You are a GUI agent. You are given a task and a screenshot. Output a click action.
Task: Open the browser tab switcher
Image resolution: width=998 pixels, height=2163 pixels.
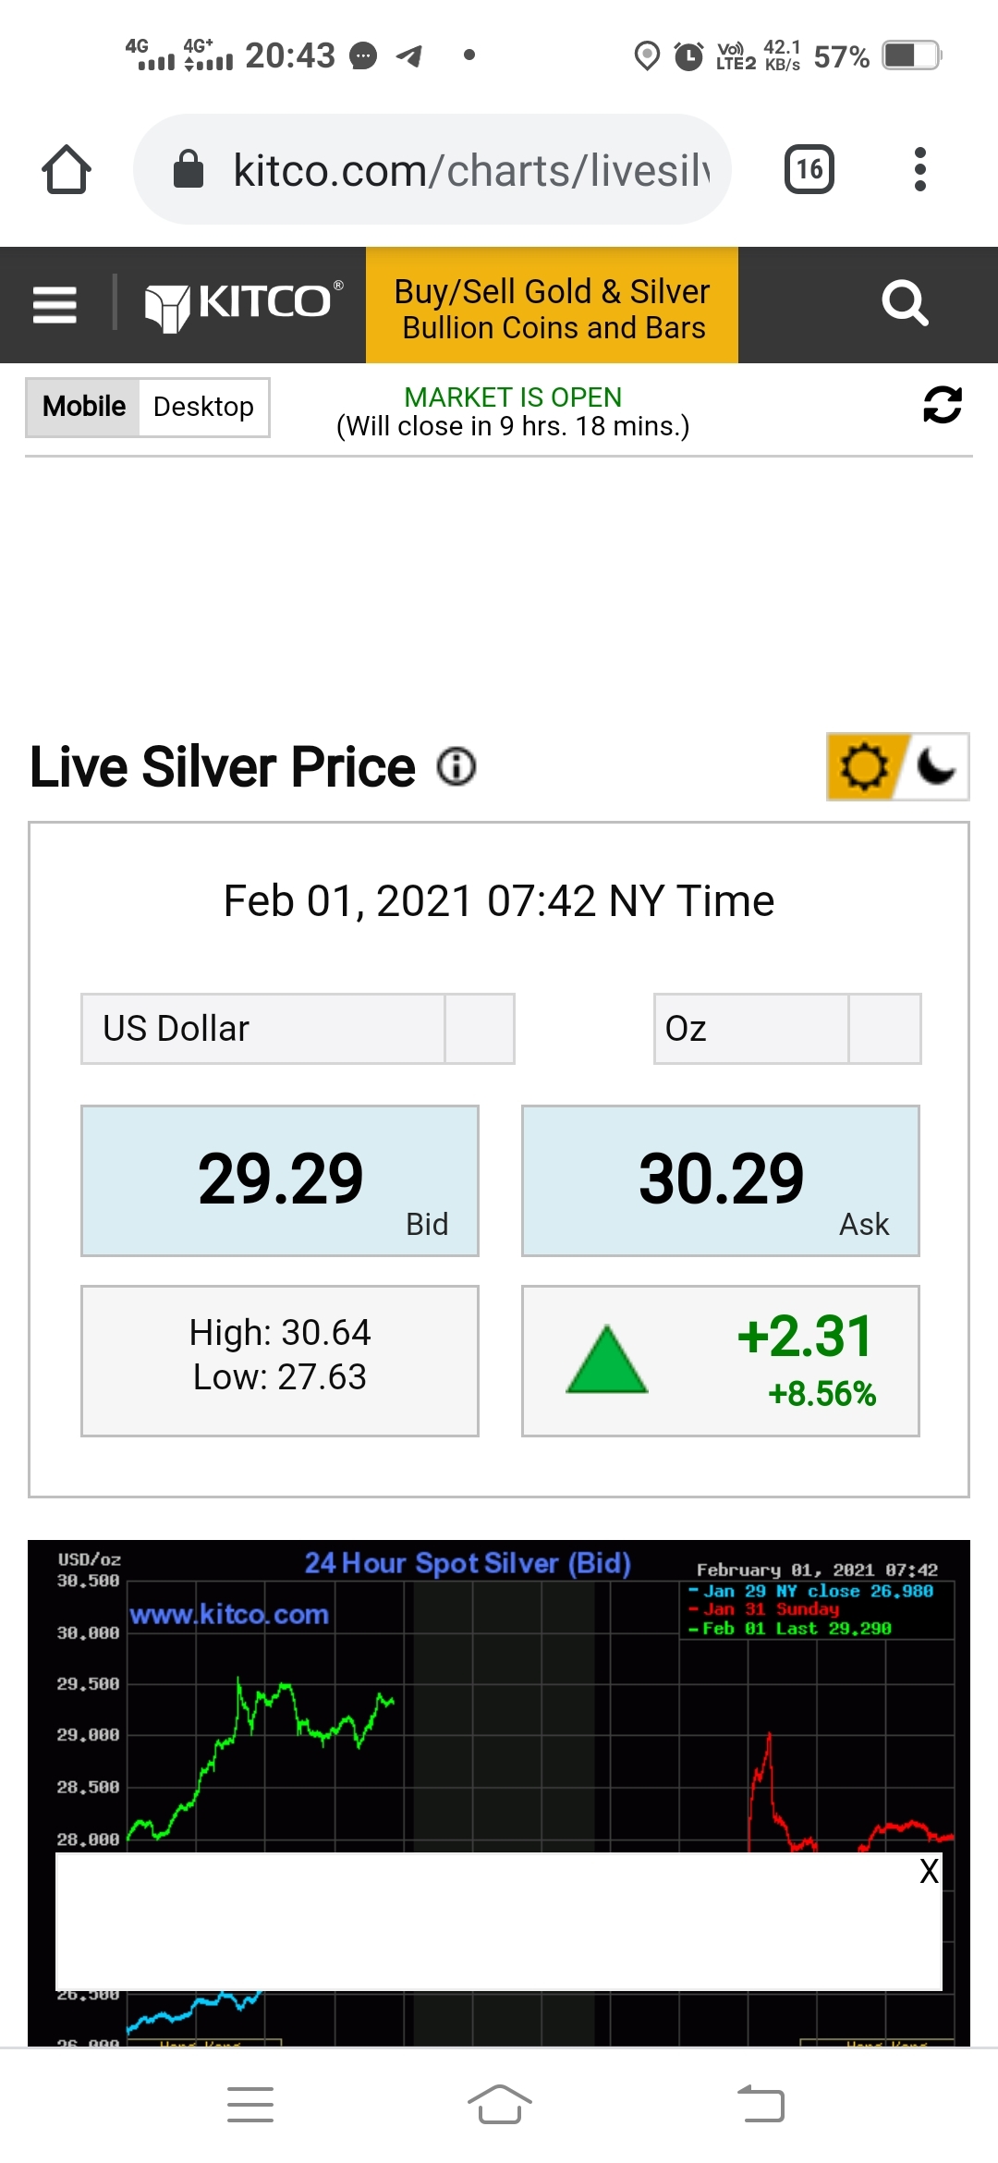[809, 169]
